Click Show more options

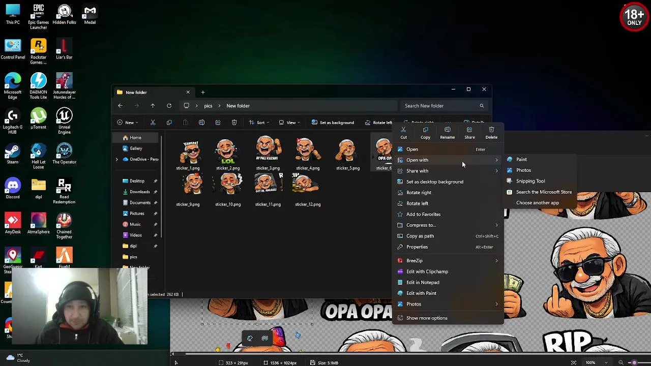pos(449,318)
